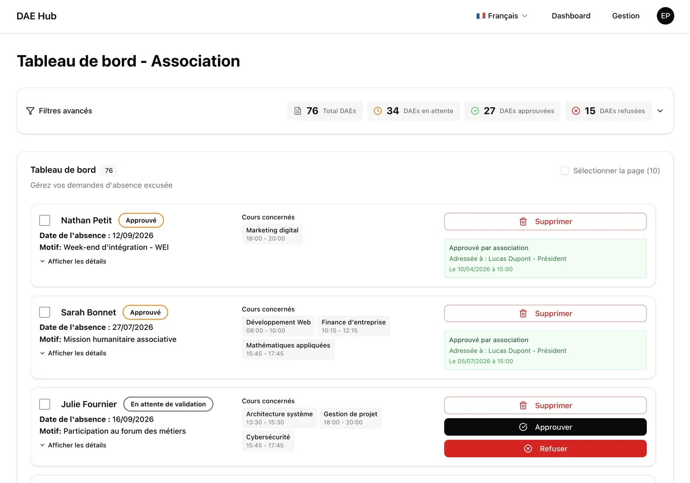This screenshot has height=483, width=690.
Task: Click the name Nathan Petit
Action: tap(86, 220)
